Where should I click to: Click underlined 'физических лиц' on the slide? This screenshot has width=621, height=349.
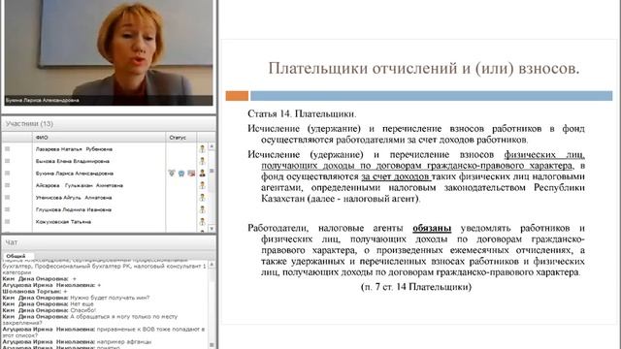click(x=544, y=155)
